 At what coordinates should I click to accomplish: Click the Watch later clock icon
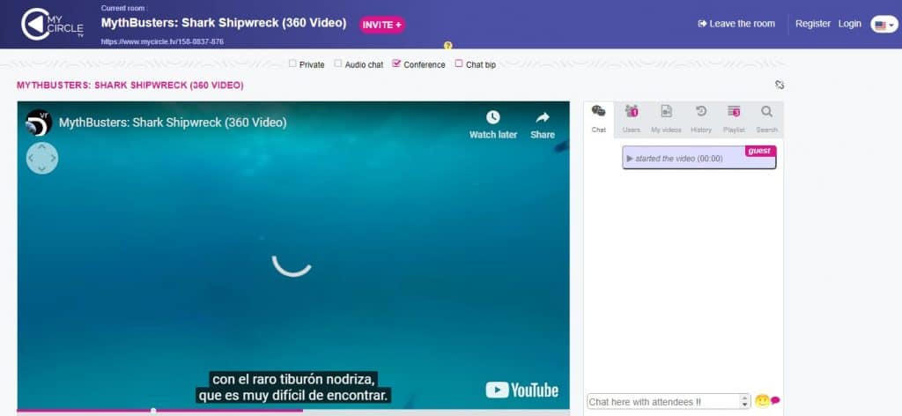(493, 117)
